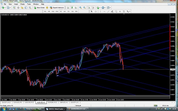Open the Strategy Tester icon
178x111 pixels.
[30, 8]
